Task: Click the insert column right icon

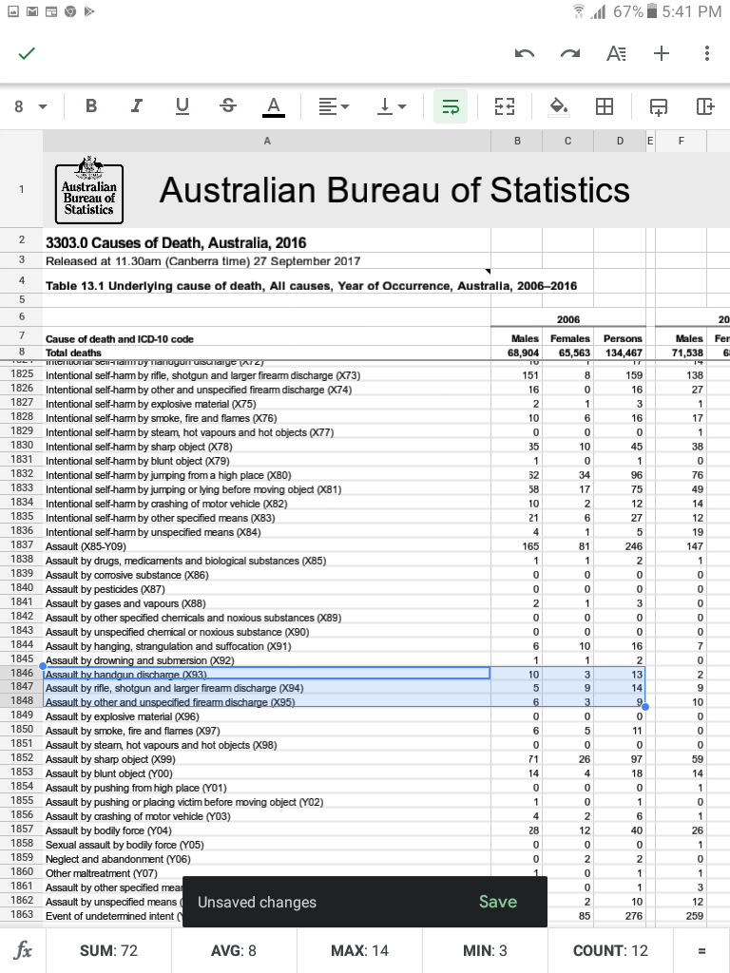Action: click(705, 106)
